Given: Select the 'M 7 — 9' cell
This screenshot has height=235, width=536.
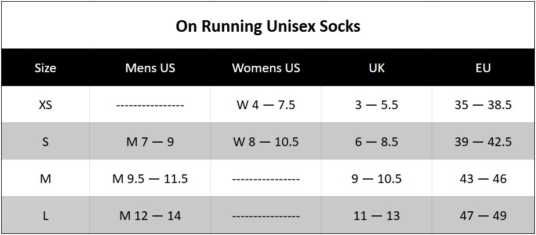Looking at the screenshot, I should click(150, 142).
